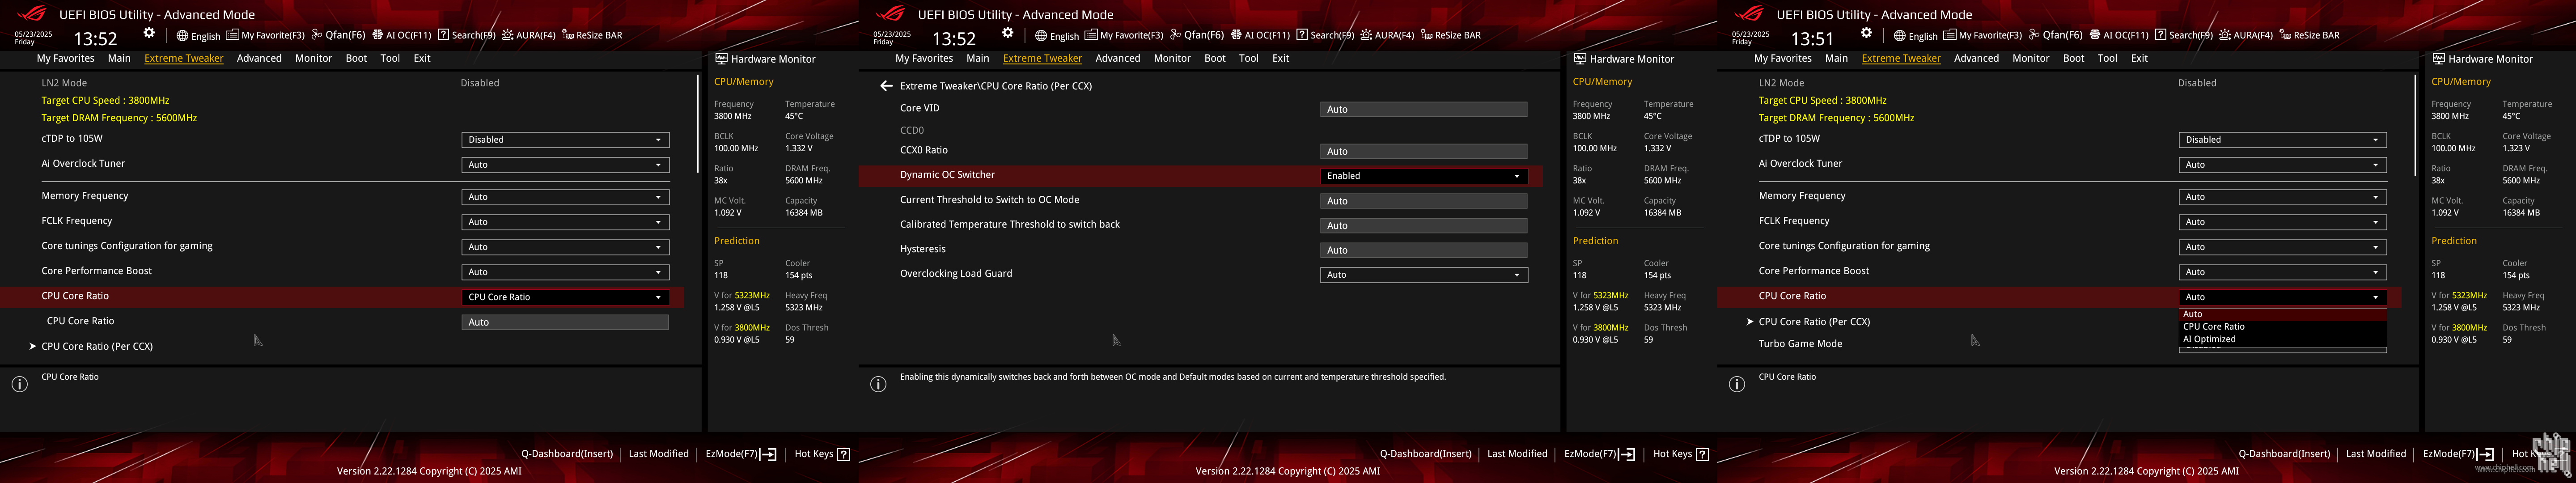The height and width of the screenshot is (483, 2576).
Task: Select Exit tab in right BIOS screen
Action: tap(2139, 58)
